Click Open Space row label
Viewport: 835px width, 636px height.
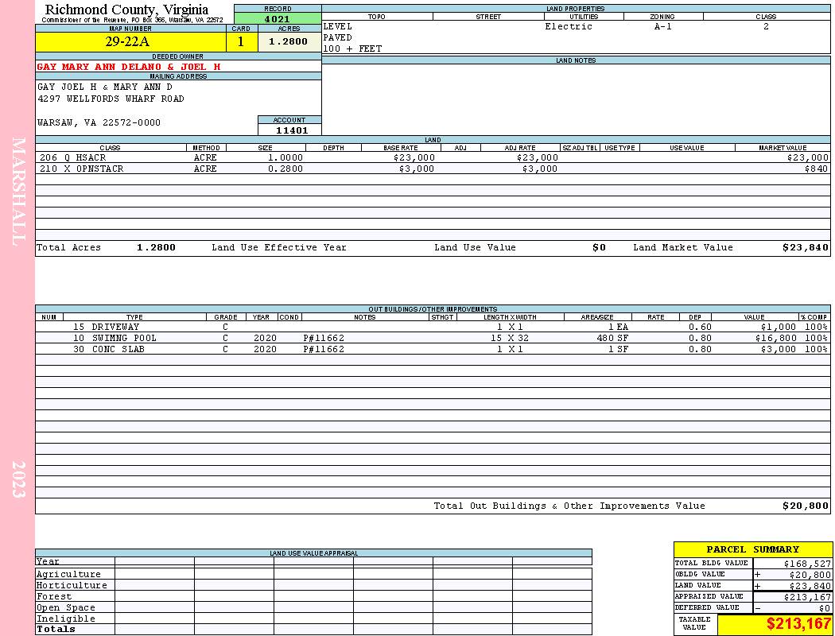click(65, 608)
